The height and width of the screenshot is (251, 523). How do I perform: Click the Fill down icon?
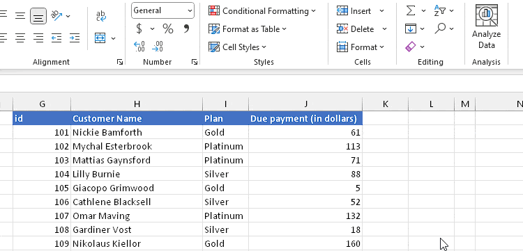411,29
